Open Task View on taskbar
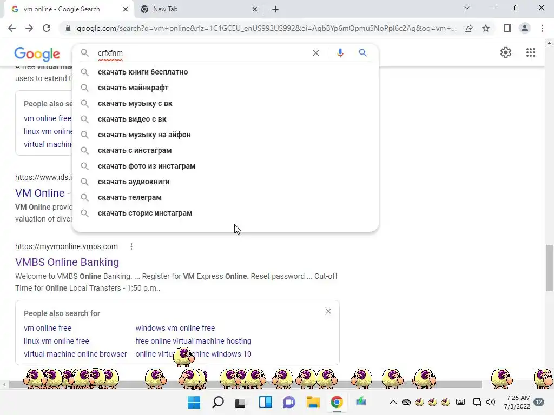This screenshot has height=415, width=554. (240, 402)
